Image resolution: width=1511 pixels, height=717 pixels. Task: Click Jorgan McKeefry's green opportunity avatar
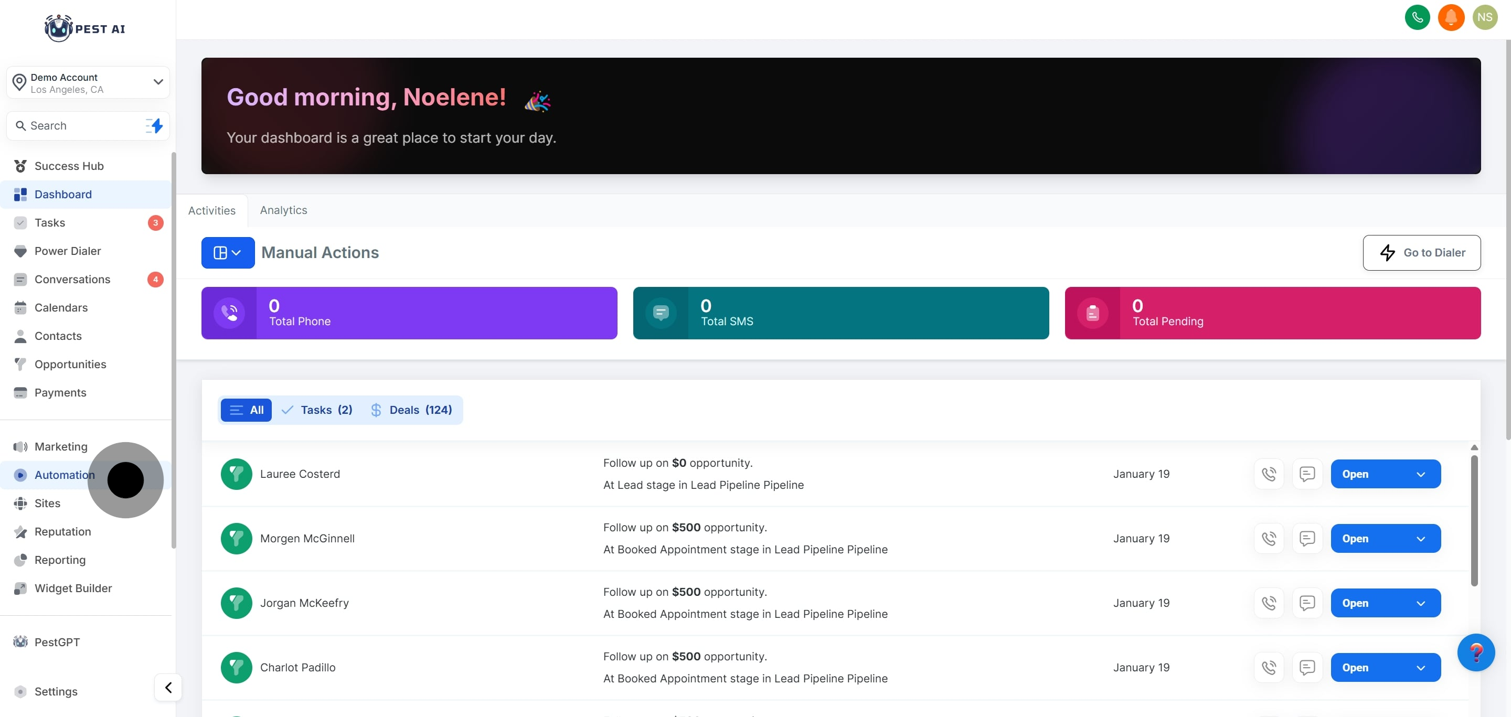237,603
